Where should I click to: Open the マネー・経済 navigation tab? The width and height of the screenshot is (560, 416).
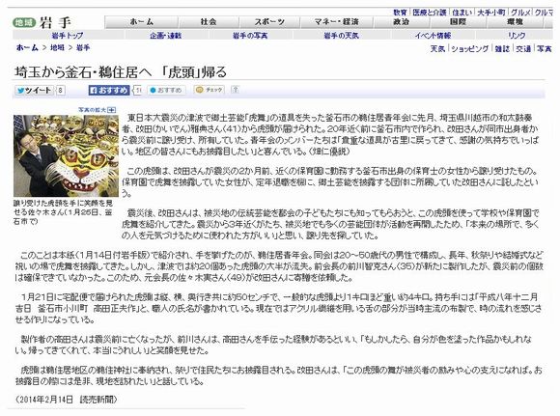[x=336, y=22]
